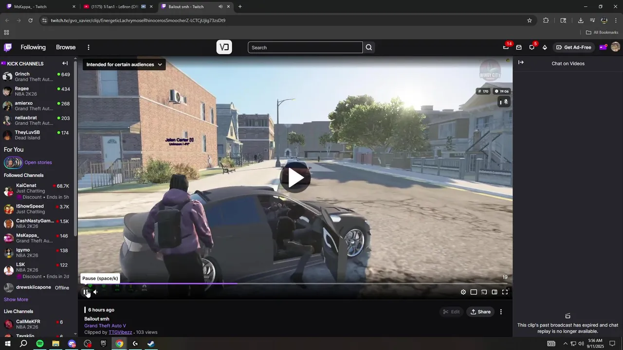Seek on the clip progress bar

click(x=295, y=283)
